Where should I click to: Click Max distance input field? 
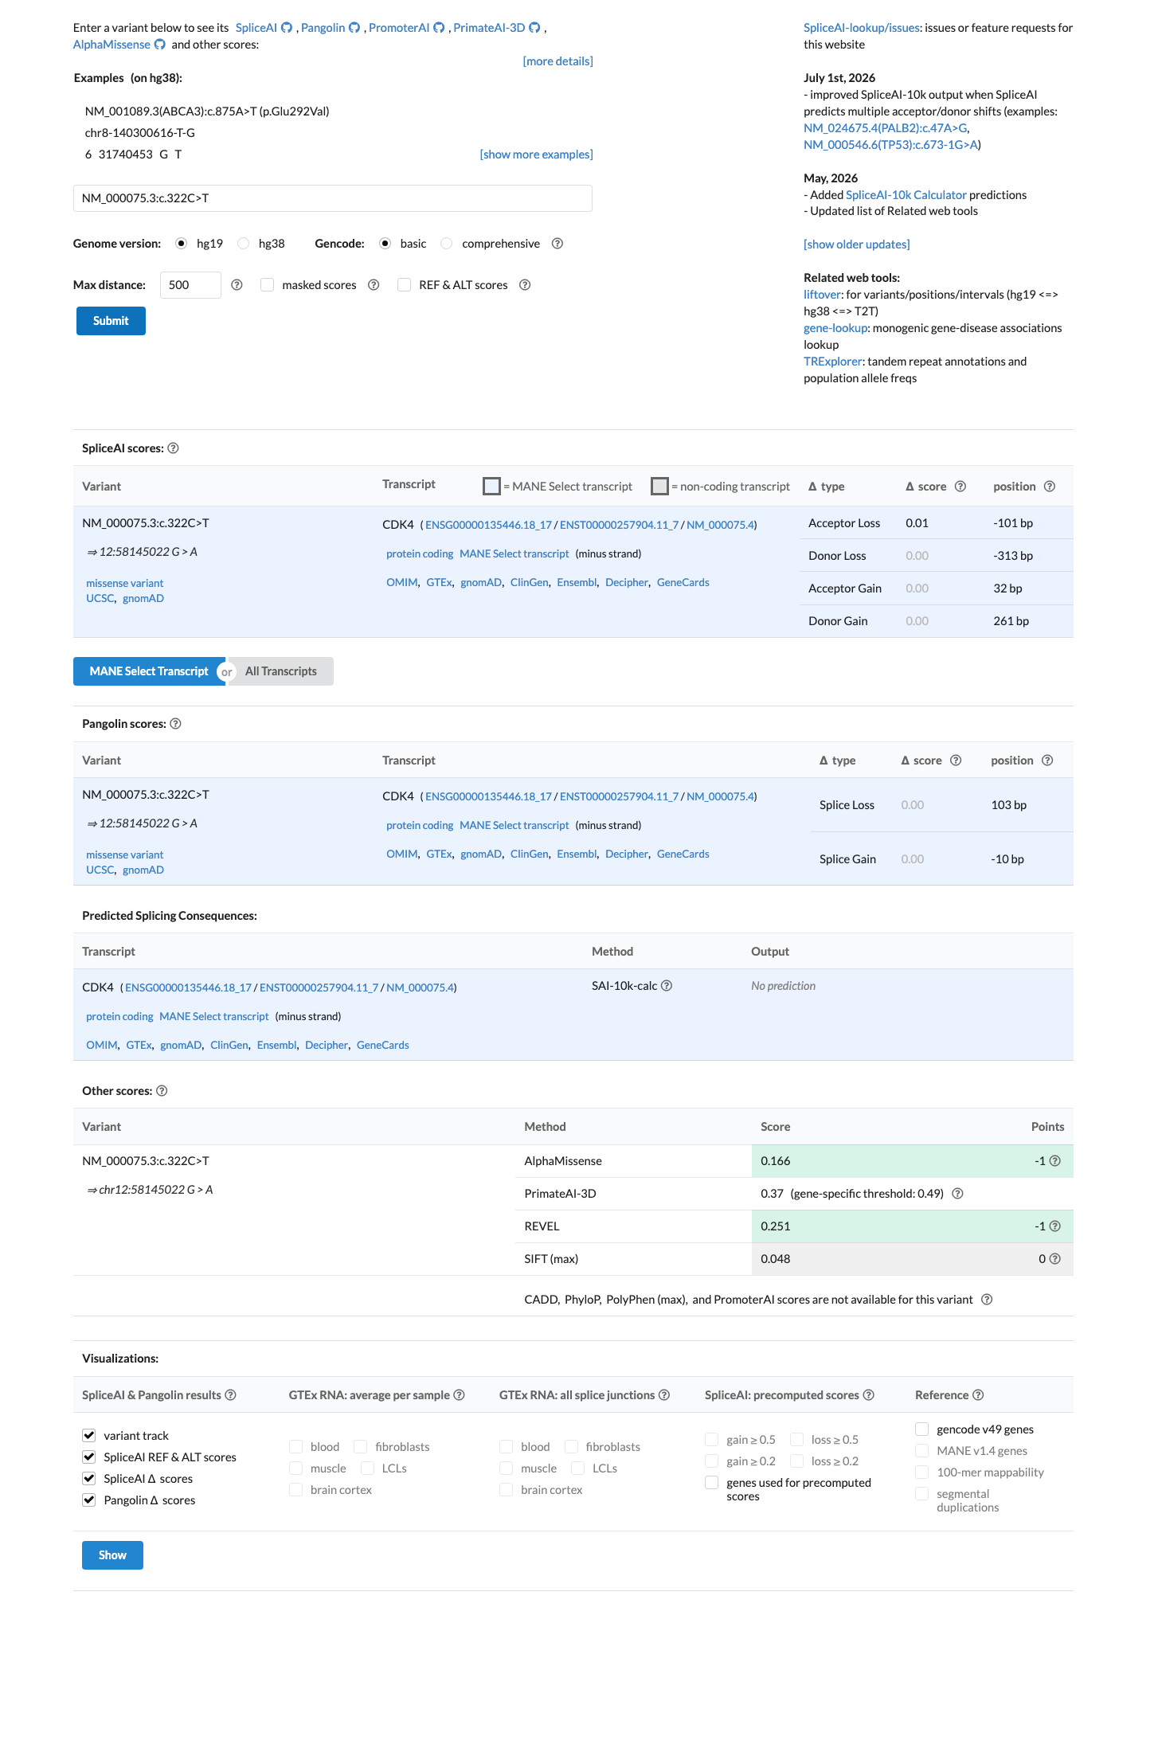190,285
